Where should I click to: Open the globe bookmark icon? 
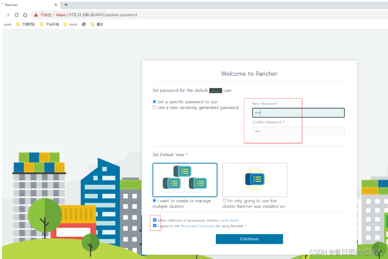pyautogui.click(x=84, y=24)
